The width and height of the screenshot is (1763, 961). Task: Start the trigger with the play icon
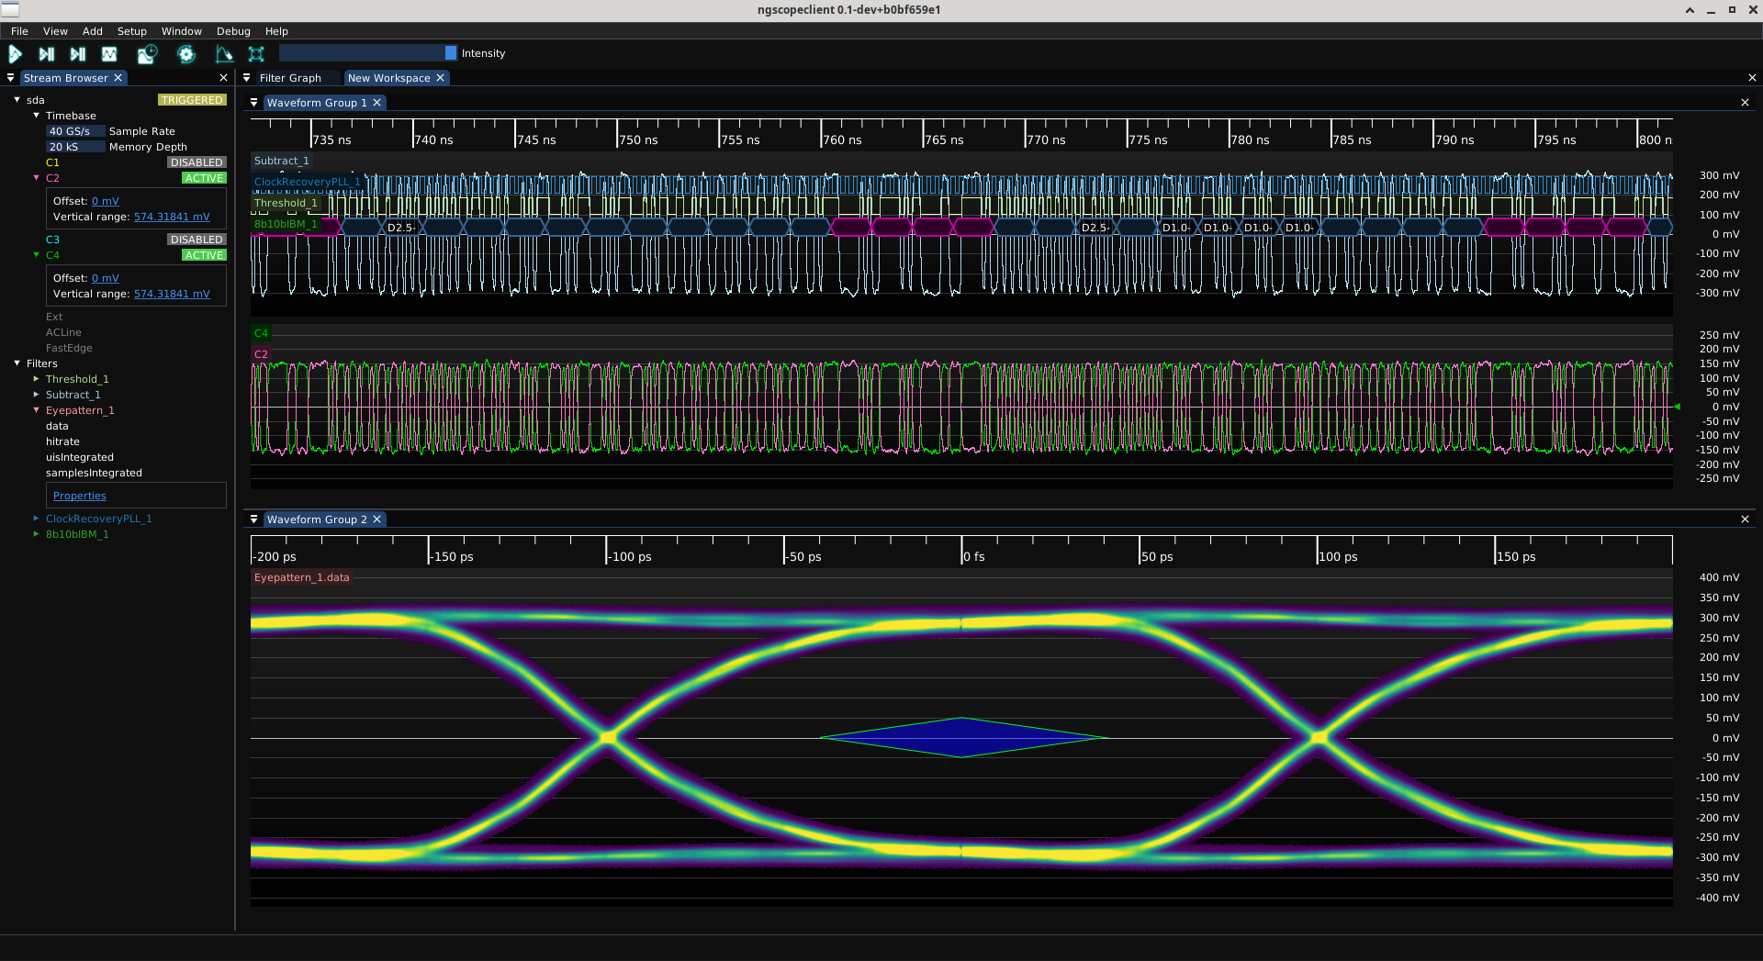click(16, 54)
